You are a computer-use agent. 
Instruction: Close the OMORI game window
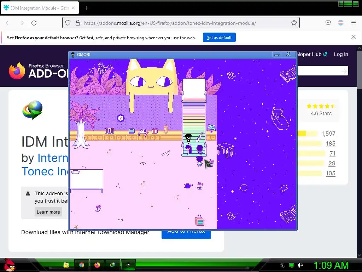pos(288,54)
